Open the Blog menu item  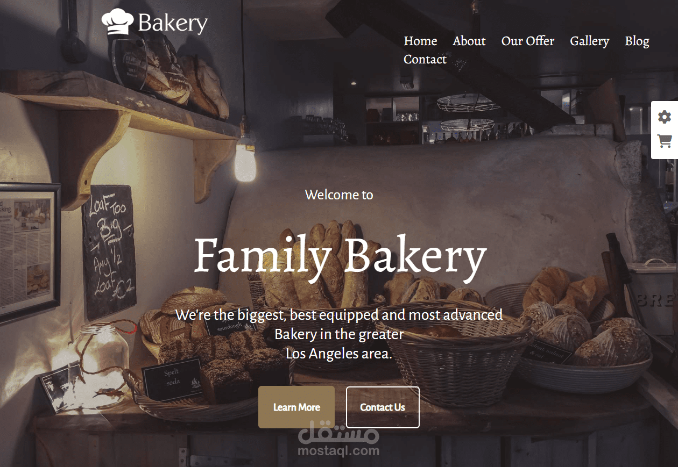[637, 41]
